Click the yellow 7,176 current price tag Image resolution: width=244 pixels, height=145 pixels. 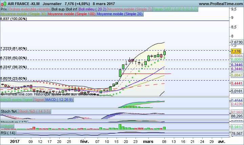[x=236, y=51]
